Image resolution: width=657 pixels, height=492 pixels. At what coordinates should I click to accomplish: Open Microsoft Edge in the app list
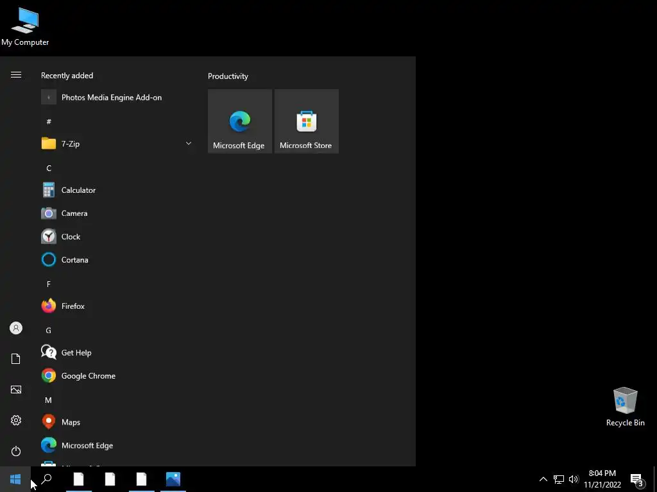[x=117, y=446]
